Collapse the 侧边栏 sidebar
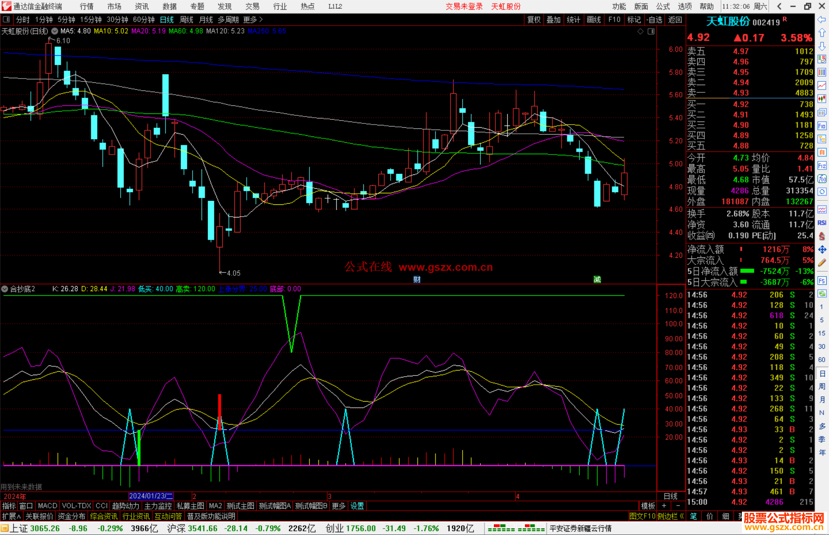Screen dimensions: 829x535 coord(670,516)
